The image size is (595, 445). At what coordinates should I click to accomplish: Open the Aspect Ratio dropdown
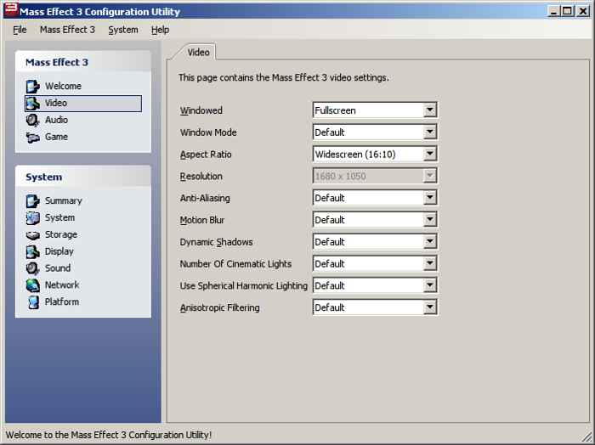(x=375, y=155)
